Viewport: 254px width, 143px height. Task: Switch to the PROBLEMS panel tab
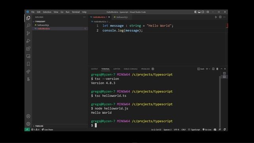point(147,69)
